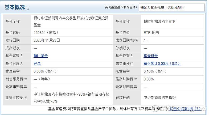The height and width of the screenshot is (115, 213).
Task: Click the 成立来分红 label cell
Action: [x=127, y=64]
